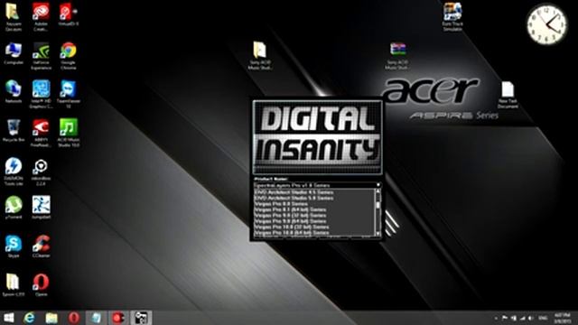Screen dimensions: 578x325
Task: Click the analog clock desktop gadget
Action: pyautogui.click(x=547, y=25)
